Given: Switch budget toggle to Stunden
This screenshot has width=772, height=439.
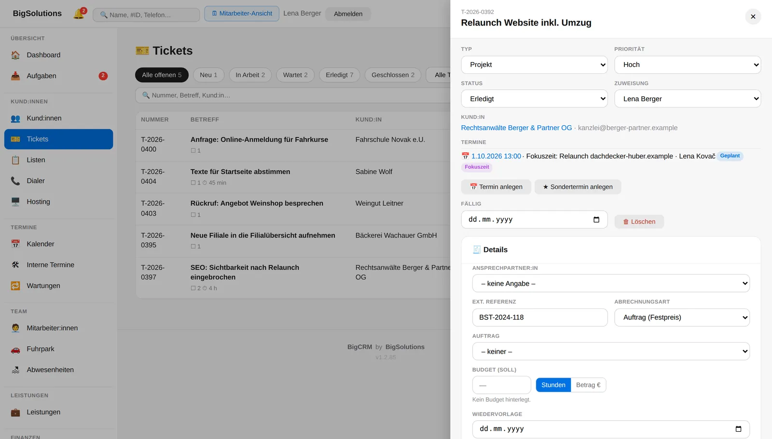Looking at the screenshot, I should click(x=553, y=385).
